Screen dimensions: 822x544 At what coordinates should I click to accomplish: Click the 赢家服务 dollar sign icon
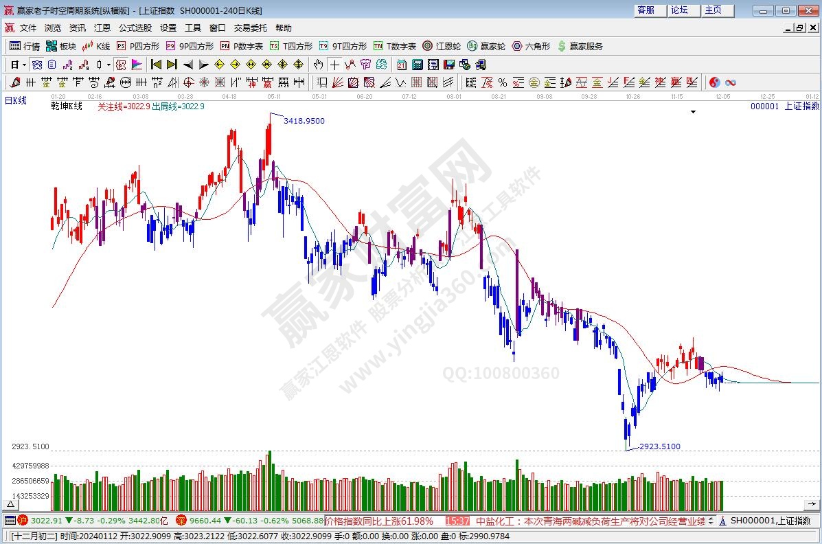point(562,46)
